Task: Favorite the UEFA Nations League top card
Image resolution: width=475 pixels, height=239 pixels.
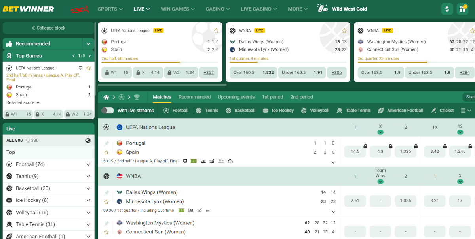Action: point(216,30)
